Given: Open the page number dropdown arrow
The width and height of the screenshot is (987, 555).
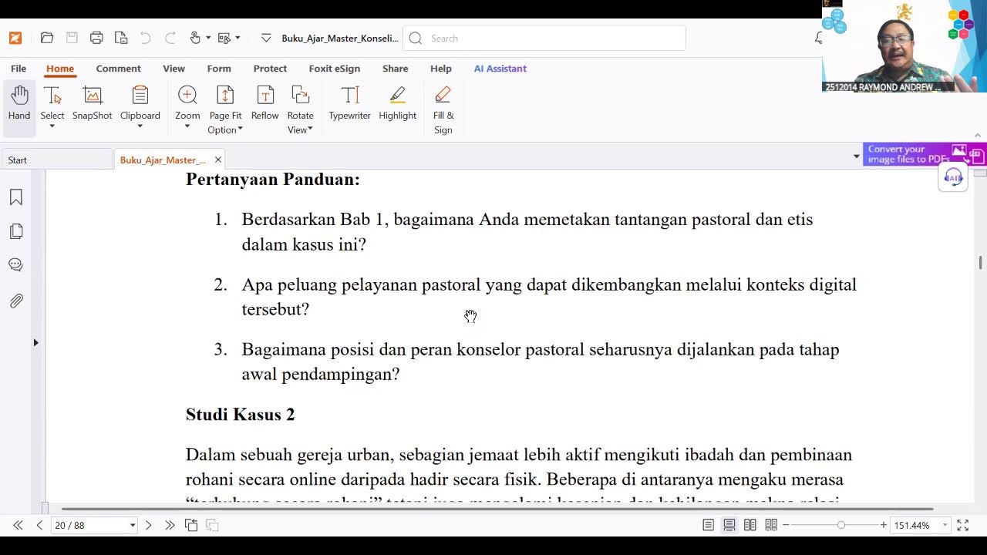Looking at the screenshot, I should pyautogui.click(x=133, y=525).
